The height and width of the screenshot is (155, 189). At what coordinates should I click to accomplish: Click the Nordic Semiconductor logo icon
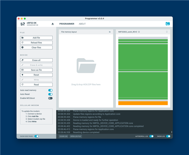click(168, 24)
